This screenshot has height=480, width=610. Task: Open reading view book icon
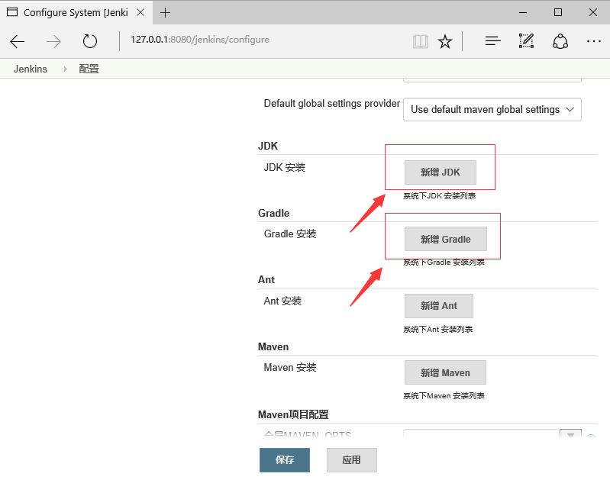tap(421, 41)
